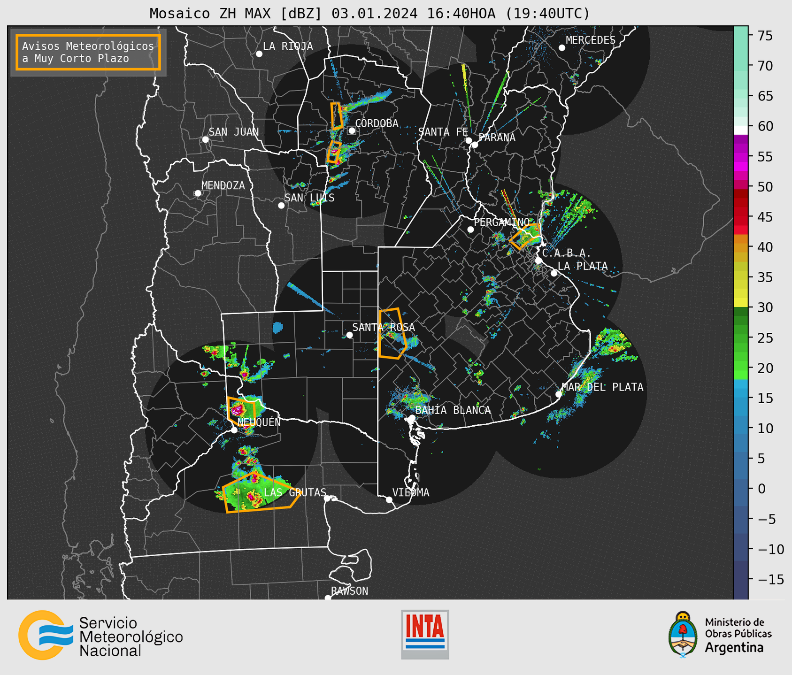Select the MERCEDES city label
Screen dimensions: 792x675
pyautogui.click(x=591, y=40)
